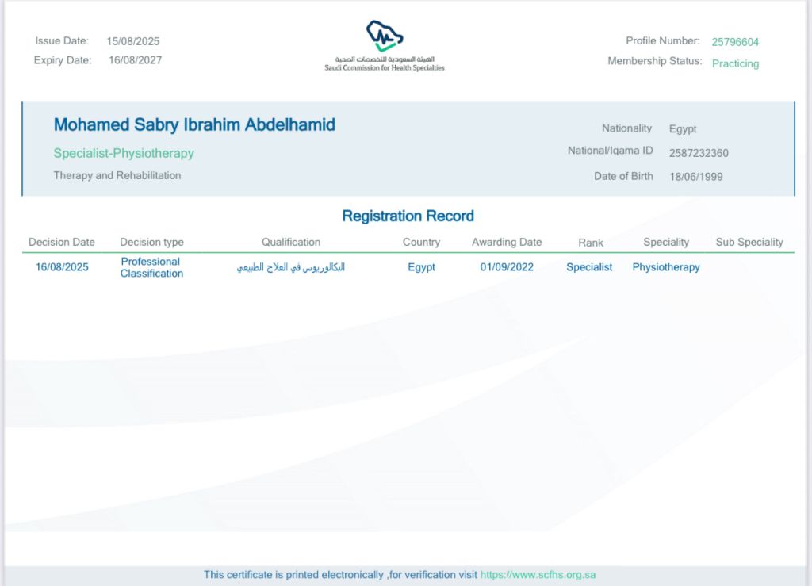Click the Saudi Commission for Health Specialties logo
This screenshot has width=812, height=586.
click(x=385, y=46)
